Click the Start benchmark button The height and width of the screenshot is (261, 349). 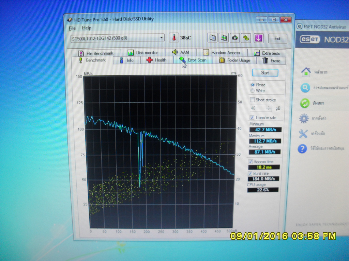265,73
